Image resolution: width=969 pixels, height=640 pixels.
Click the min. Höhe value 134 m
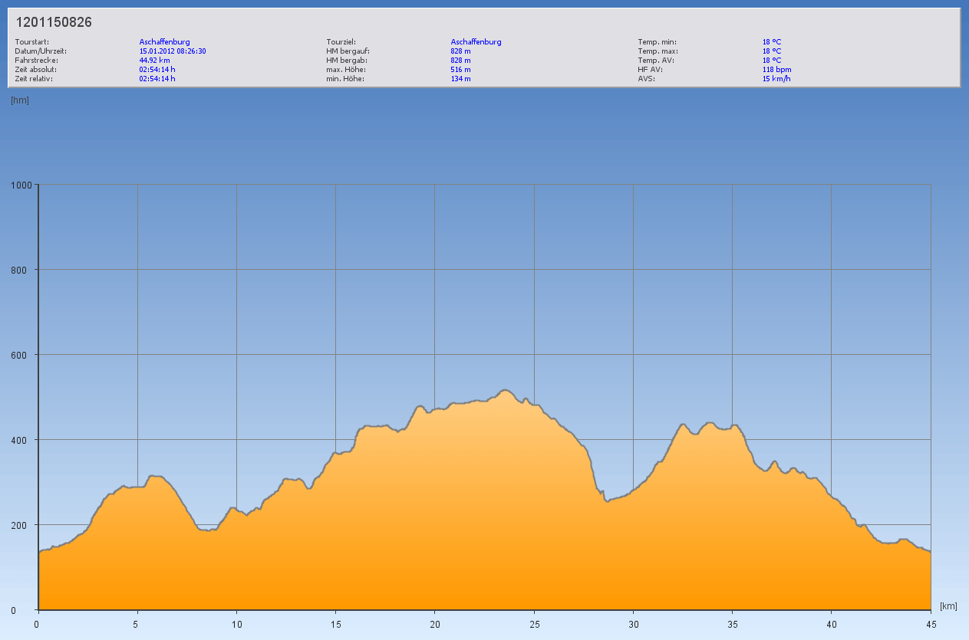[x=460, y=78]
